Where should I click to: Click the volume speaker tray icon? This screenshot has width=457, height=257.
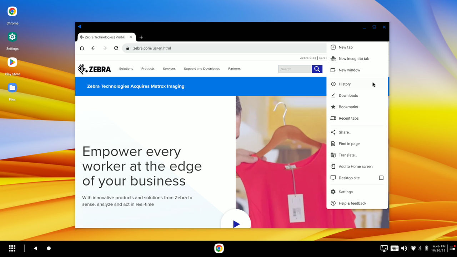404,248
